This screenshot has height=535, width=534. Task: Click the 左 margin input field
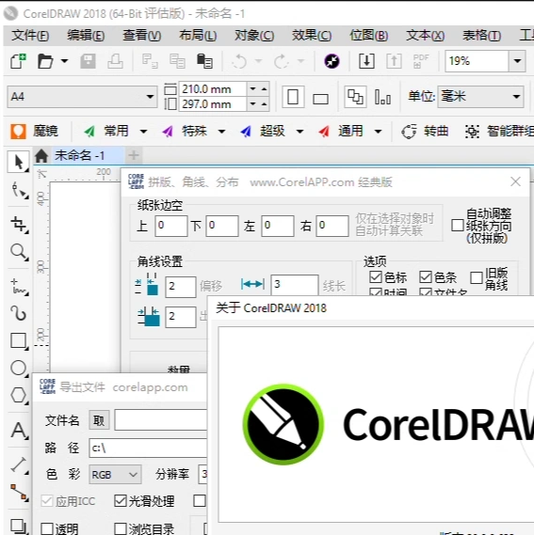[278, 226]
